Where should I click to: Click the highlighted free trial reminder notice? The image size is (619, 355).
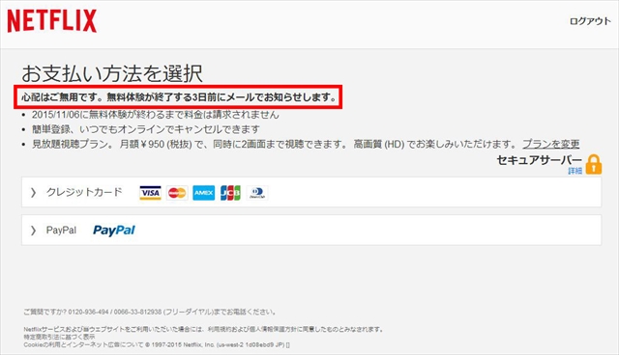pos(178,96)
